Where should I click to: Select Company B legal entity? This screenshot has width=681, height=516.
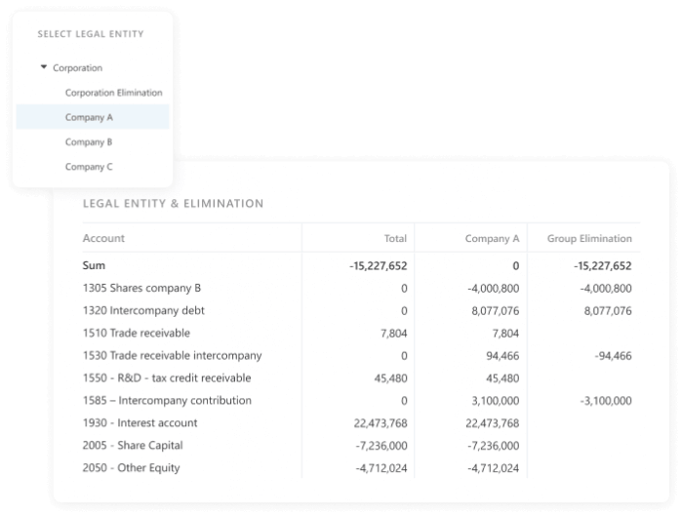tap(89, 142)
